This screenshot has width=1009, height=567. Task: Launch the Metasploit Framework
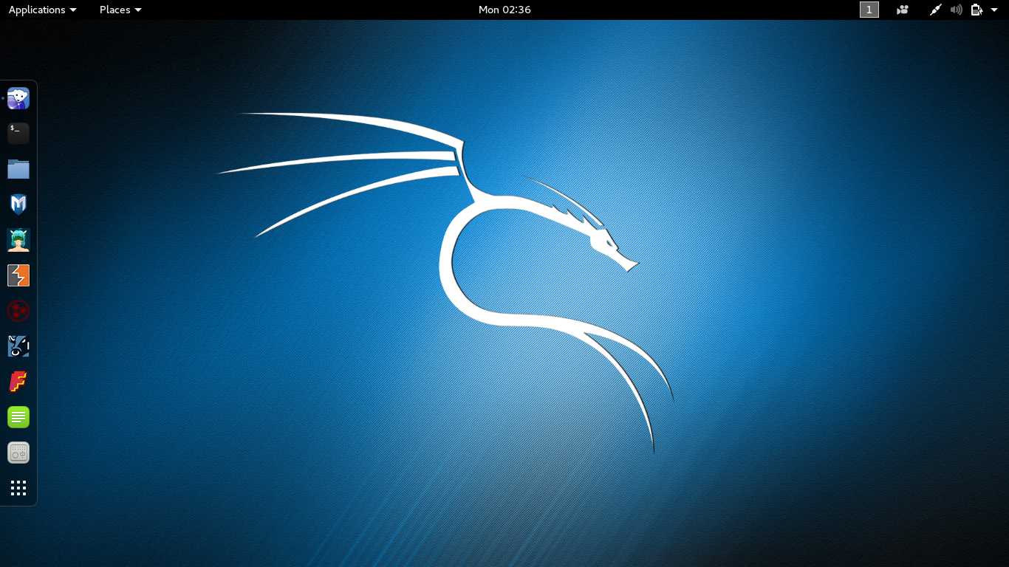point(18,204)
